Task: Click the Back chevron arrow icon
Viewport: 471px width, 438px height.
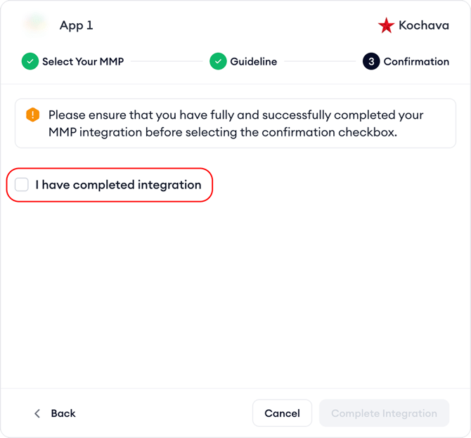Action: coord(37,413)
